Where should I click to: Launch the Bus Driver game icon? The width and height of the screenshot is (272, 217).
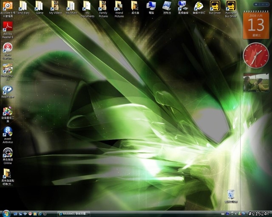215,6
